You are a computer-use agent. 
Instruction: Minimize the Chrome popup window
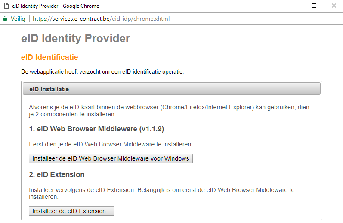tap(295, 6)
